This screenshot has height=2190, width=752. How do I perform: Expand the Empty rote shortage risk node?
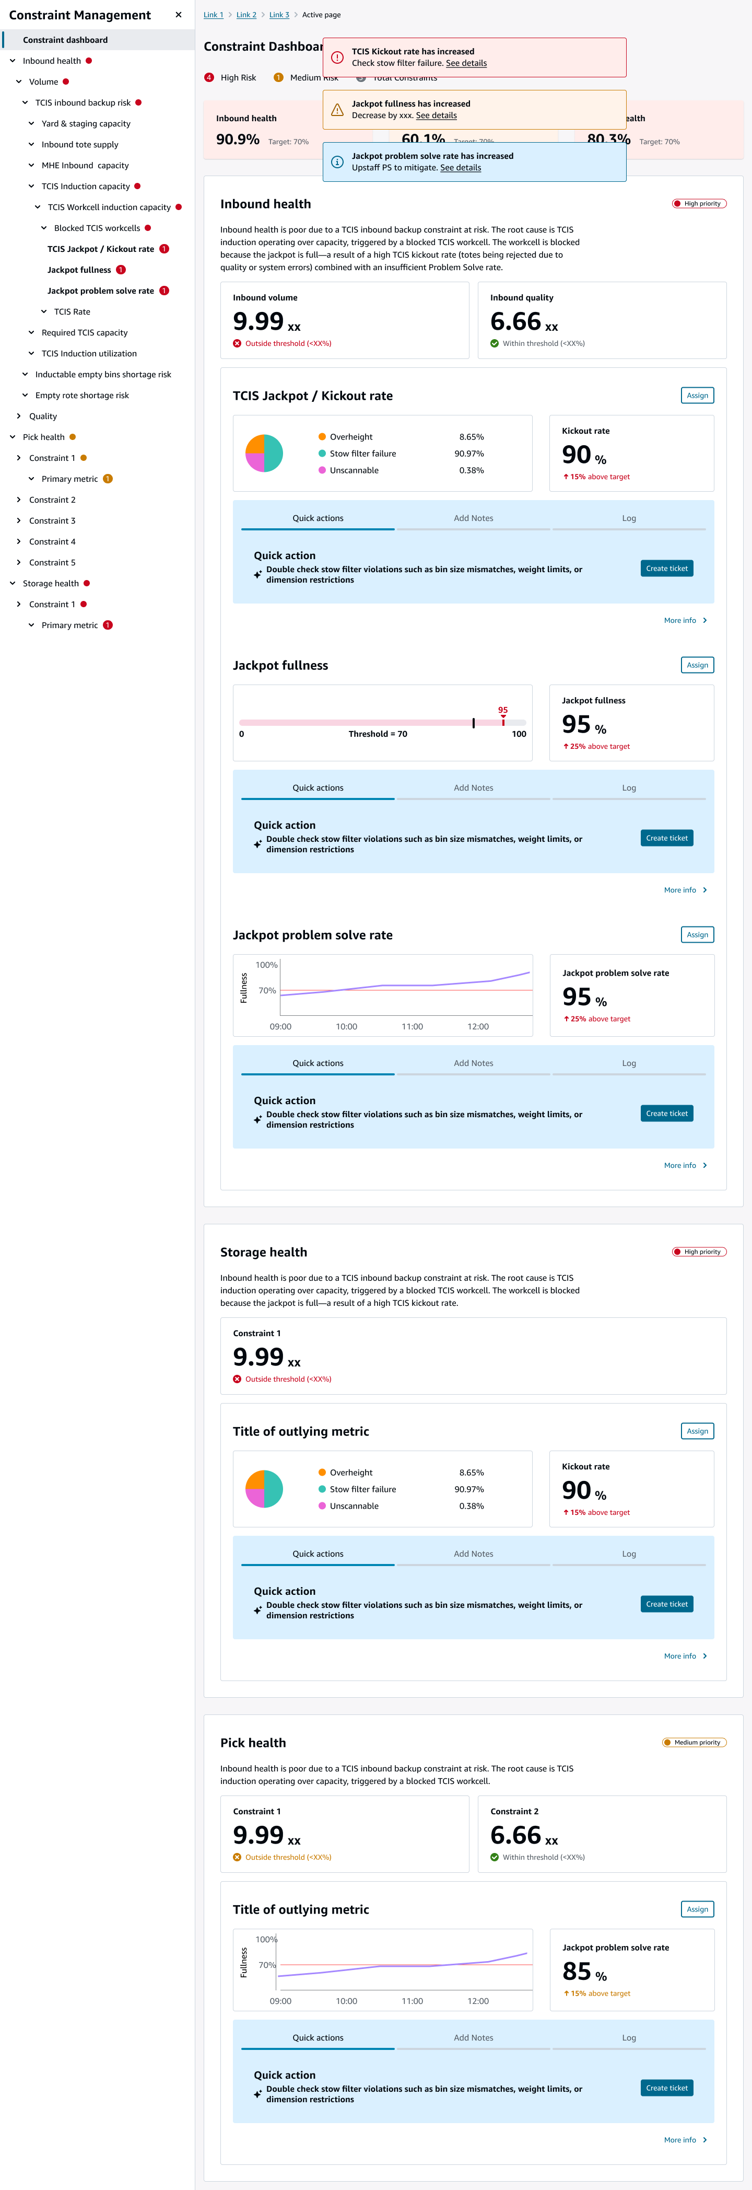coord(26,396)
